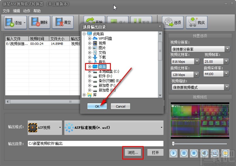Expand the 桌面 tree node

(90, 67)
